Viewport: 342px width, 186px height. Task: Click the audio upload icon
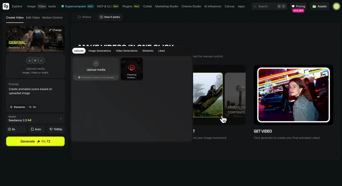(x=41, y=60)
